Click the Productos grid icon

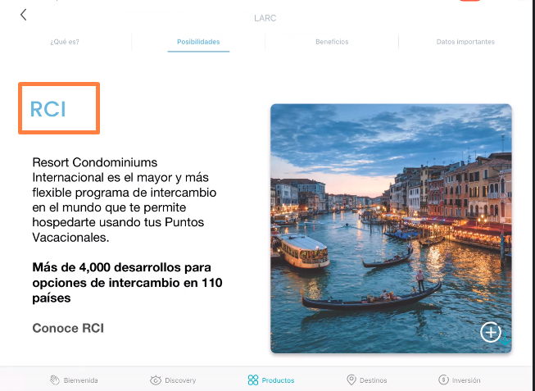tap(253, 380)
